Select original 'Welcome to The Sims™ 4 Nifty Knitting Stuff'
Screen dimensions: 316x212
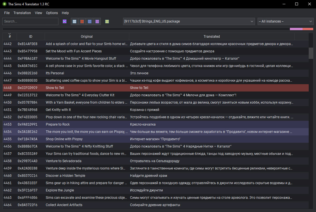click(x=79, y=146)
